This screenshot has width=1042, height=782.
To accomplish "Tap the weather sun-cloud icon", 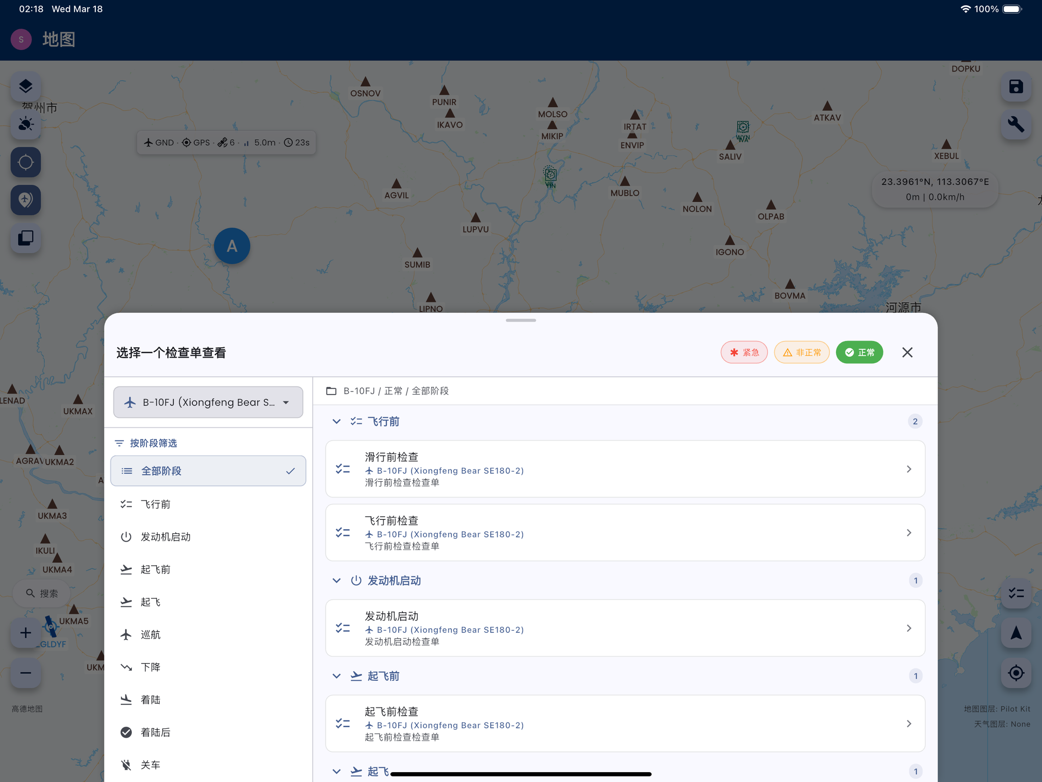I will pos(26,124).
